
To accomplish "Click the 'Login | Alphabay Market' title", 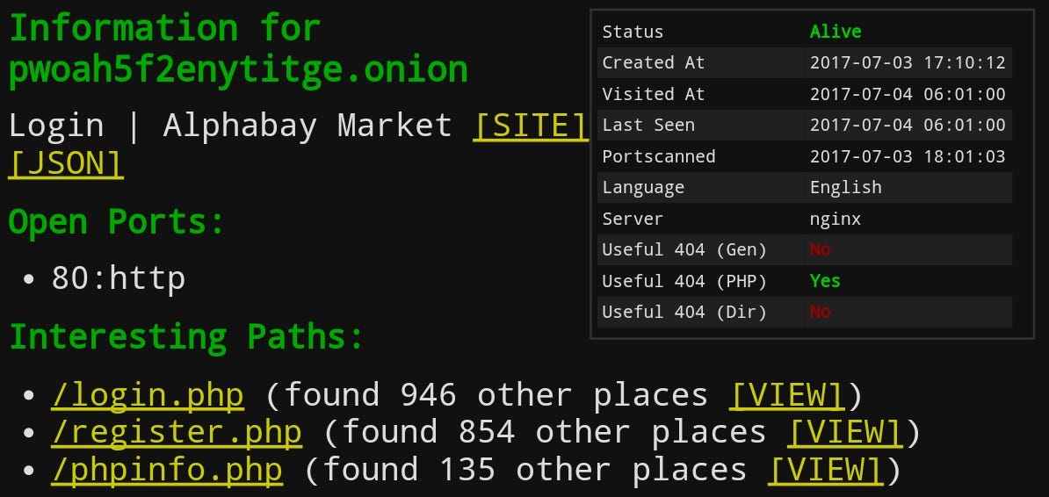I will 230,125.
